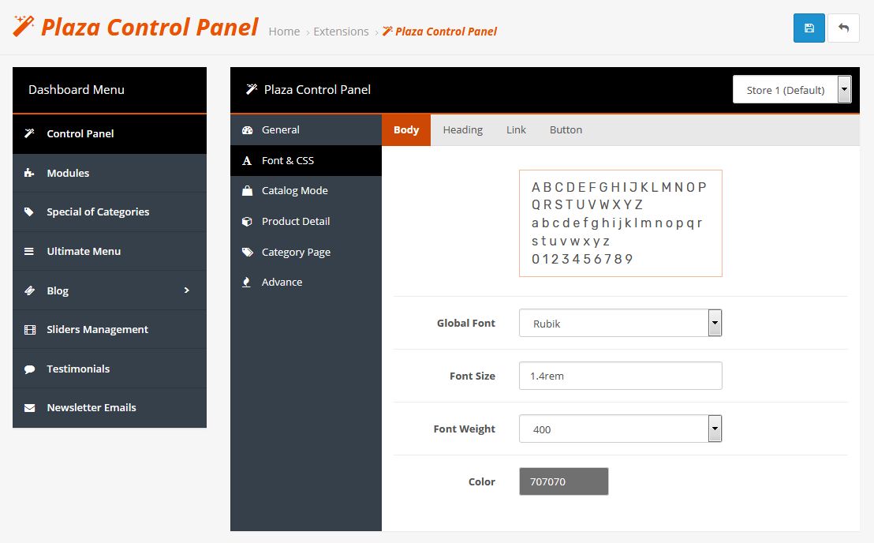This screenshot has width=874, height=543.
Task: Go to Extensions breadcrumb link
Action: [x=341, y=32]
